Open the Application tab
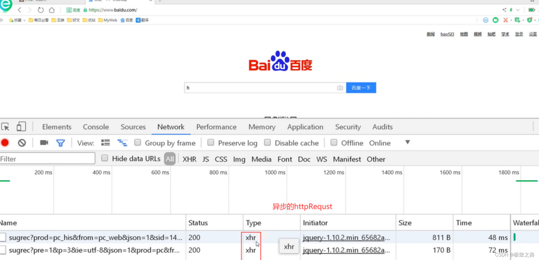 coord(305,127)
